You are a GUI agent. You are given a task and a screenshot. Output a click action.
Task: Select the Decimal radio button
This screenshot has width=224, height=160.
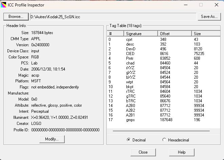[129, 140]
